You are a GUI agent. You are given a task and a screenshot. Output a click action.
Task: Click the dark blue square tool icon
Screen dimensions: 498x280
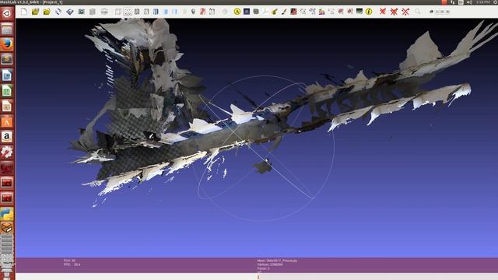coord(247,12)
